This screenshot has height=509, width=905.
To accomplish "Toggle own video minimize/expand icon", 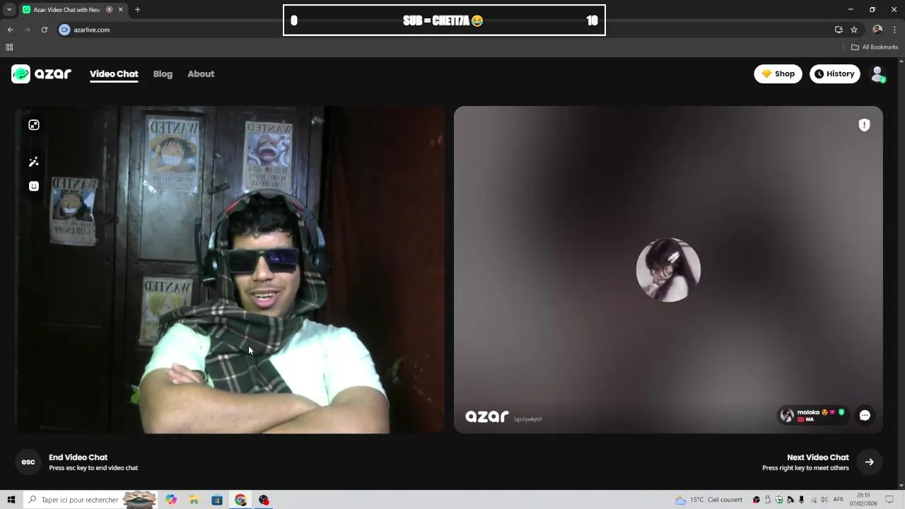I will click(x=34, y=125).
